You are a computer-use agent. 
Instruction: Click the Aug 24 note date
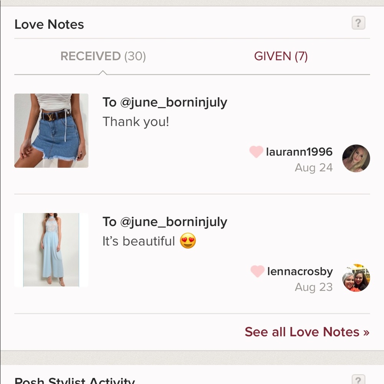313,168
